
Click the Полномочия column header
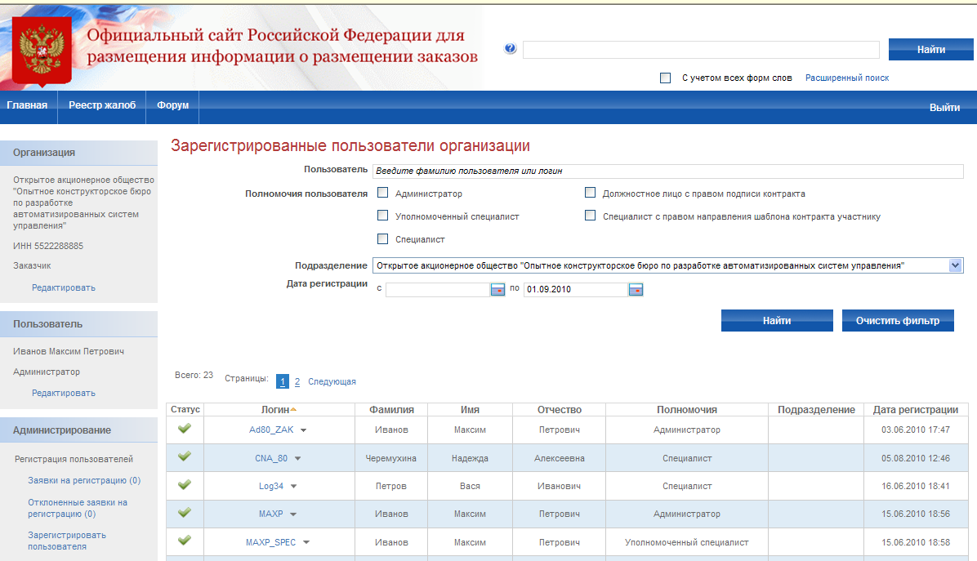[x=687, y=410]
